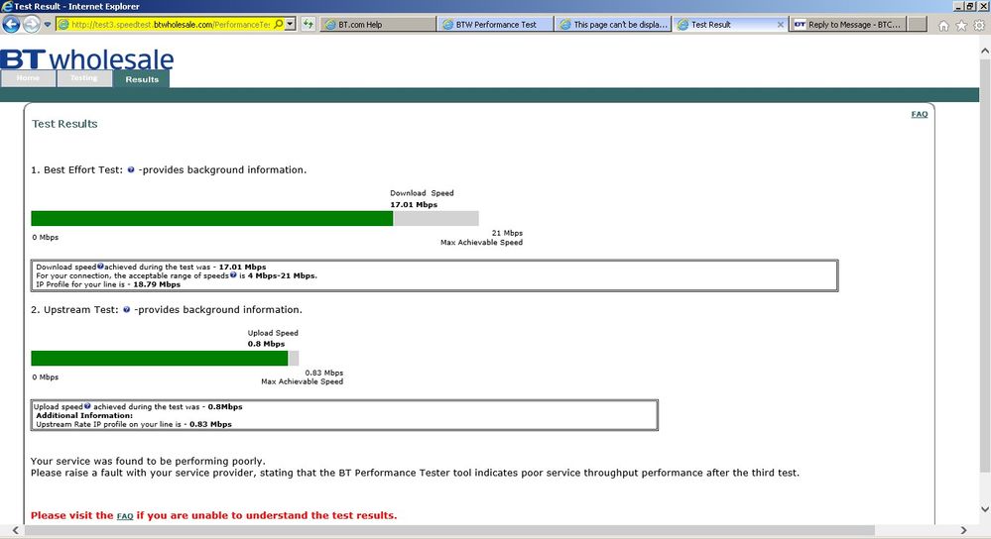Click 'IP Profile for your line is' text
Viewport: 991px width, 539px height.
[82, 284]
